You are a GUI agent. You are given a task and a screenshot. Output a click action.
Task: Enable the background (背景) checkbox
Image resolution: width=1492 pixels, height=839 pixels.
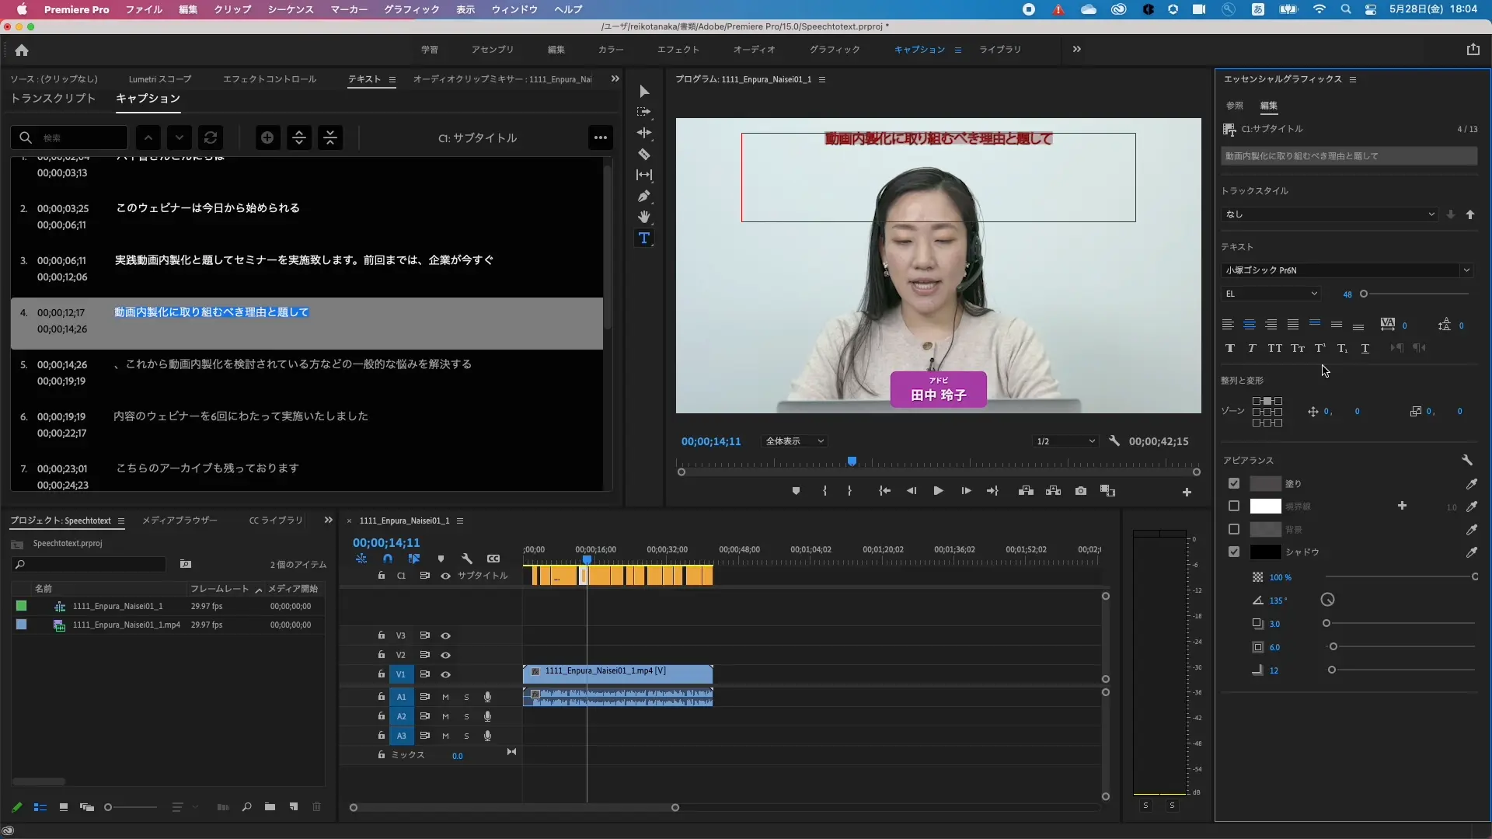pyautogui.click(x=1234, y=529)
